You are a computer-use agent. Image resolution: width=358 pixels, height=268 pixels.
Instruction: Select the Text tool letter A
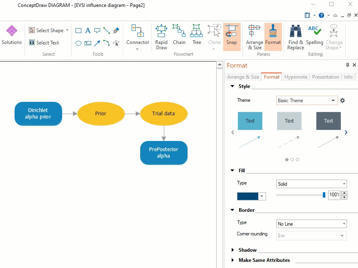88,31
